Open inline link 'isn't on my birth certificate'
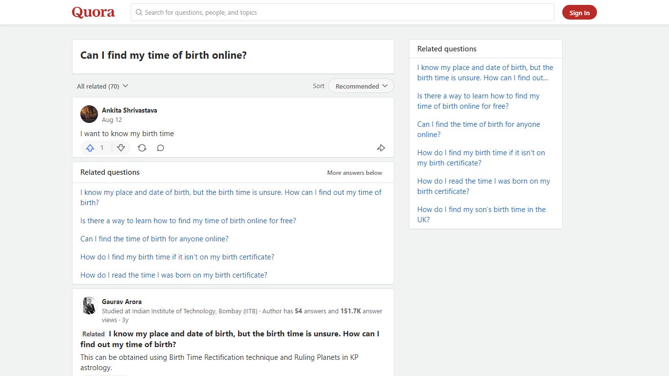 coord(177,257)
